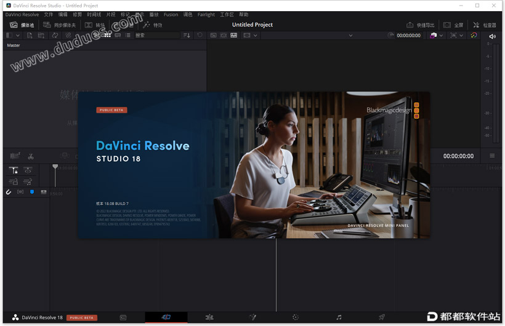Switch to the Cut page tab

click(166, 317)
